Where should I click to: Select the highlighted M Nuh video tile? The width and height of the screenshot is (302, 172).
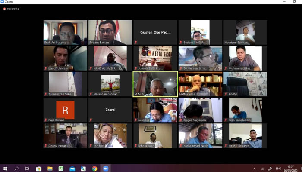155,84
